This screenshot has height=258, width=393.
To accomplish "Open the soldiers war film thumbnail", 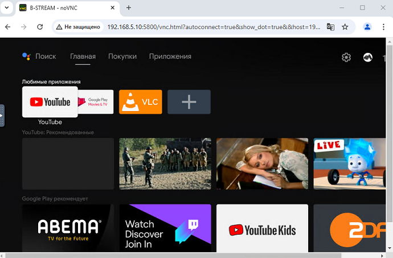I will pyautogui.click(x=165, y=163).
